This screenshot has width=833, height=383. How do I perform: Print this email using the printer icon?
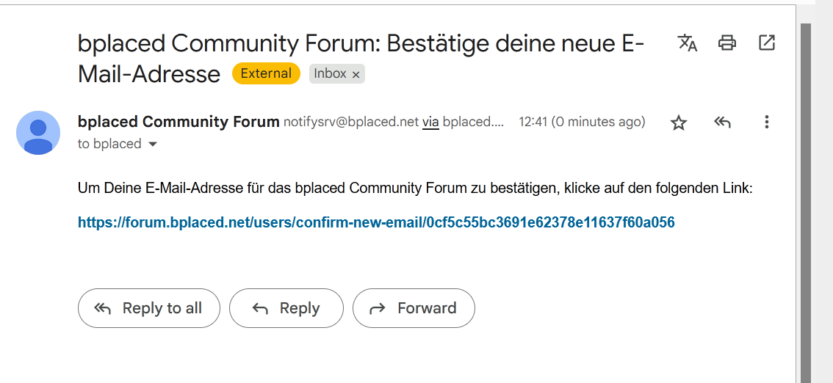point(726,43)
